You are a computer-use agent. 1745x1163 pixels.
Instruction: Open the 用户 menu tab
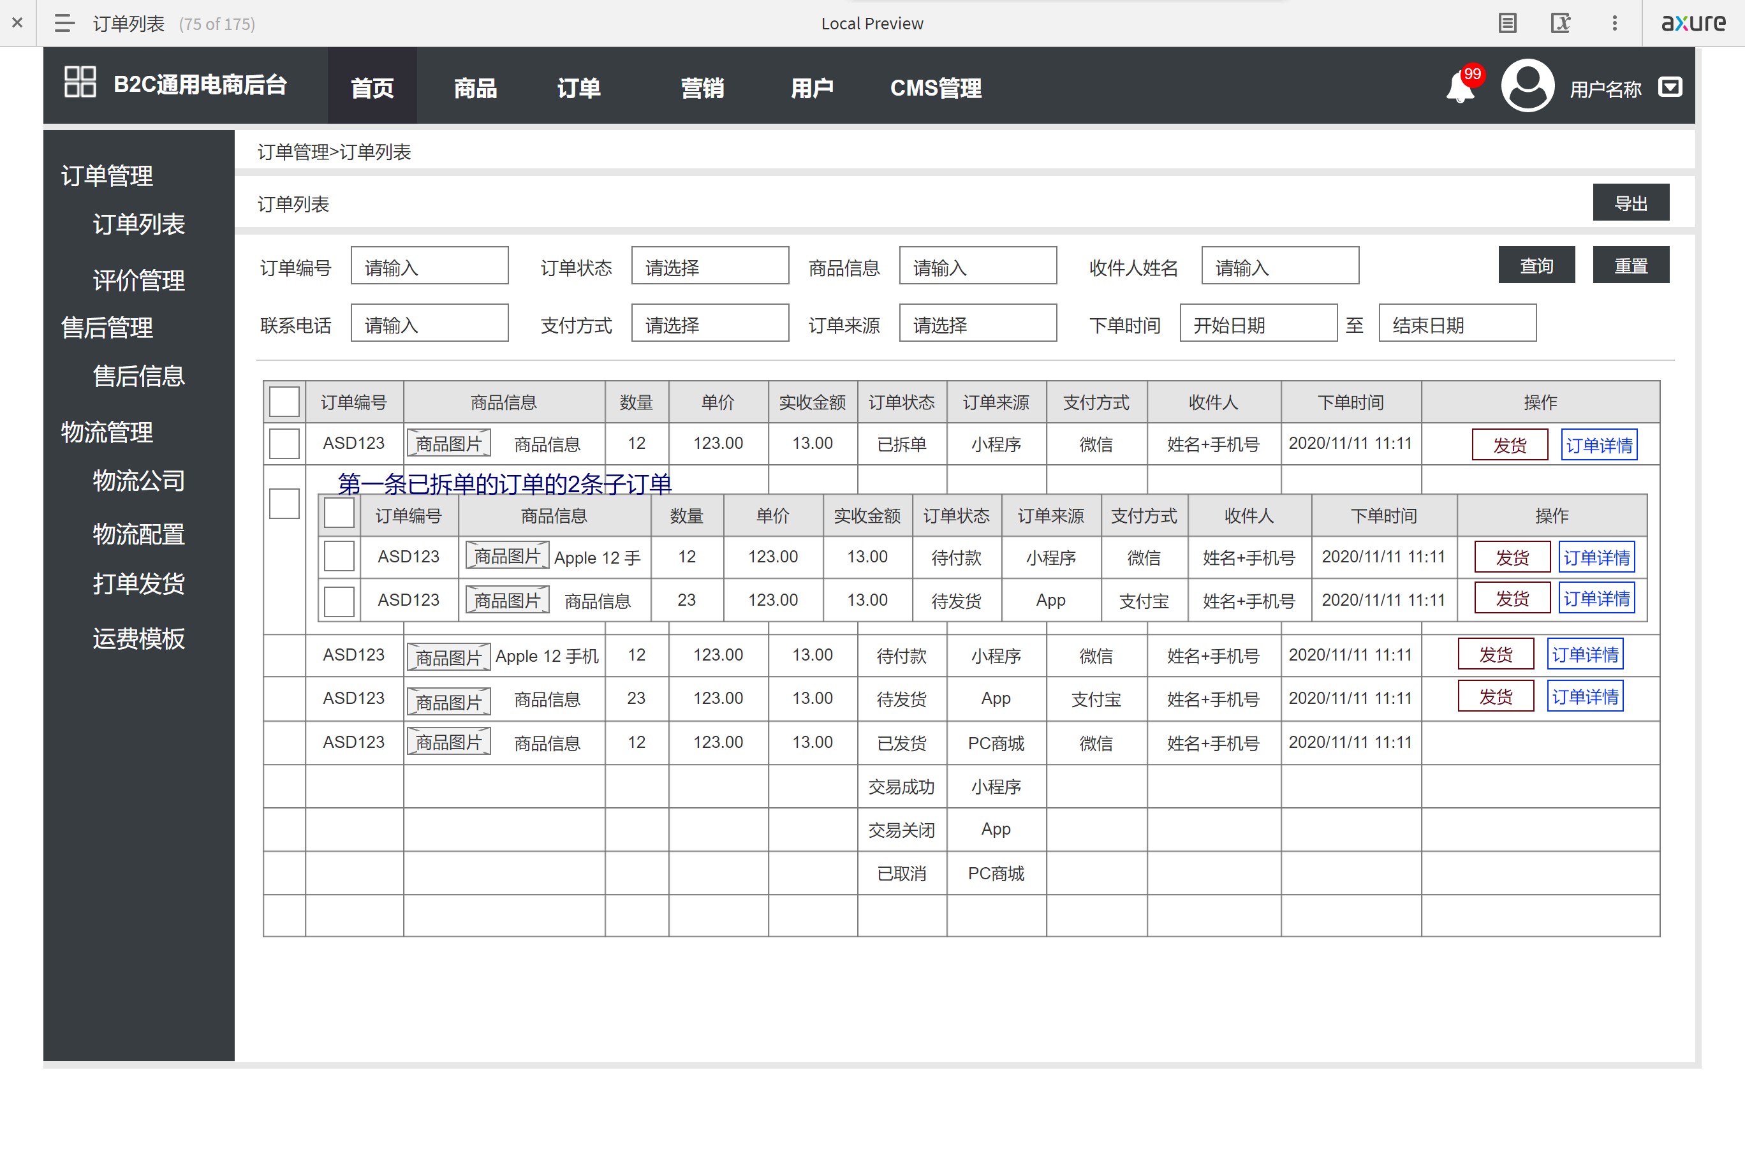click(812, 87)
